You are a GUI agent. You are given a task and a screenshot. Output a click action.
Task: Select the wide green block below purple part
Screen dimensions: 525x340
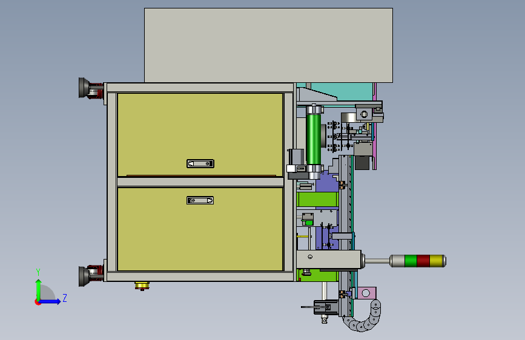(x=317, y=200)
